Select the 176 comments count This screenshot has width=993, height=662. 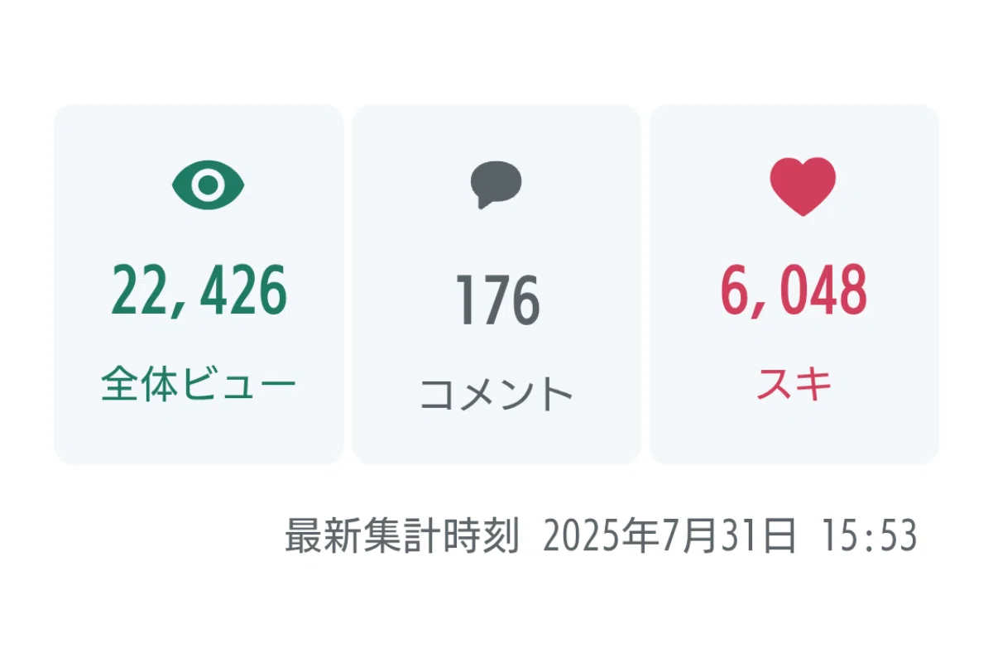pyautogui.click(x=496, y=301)
